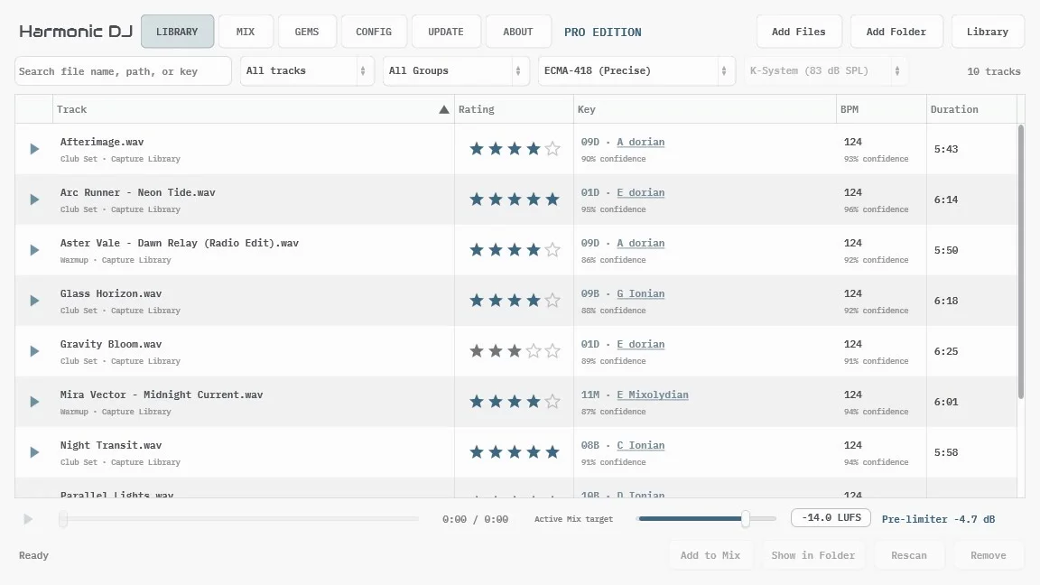The height and width of the screenshot is (585, 1040).
Task: Go to the GEMS tab
Action: (x=306, y=32)
